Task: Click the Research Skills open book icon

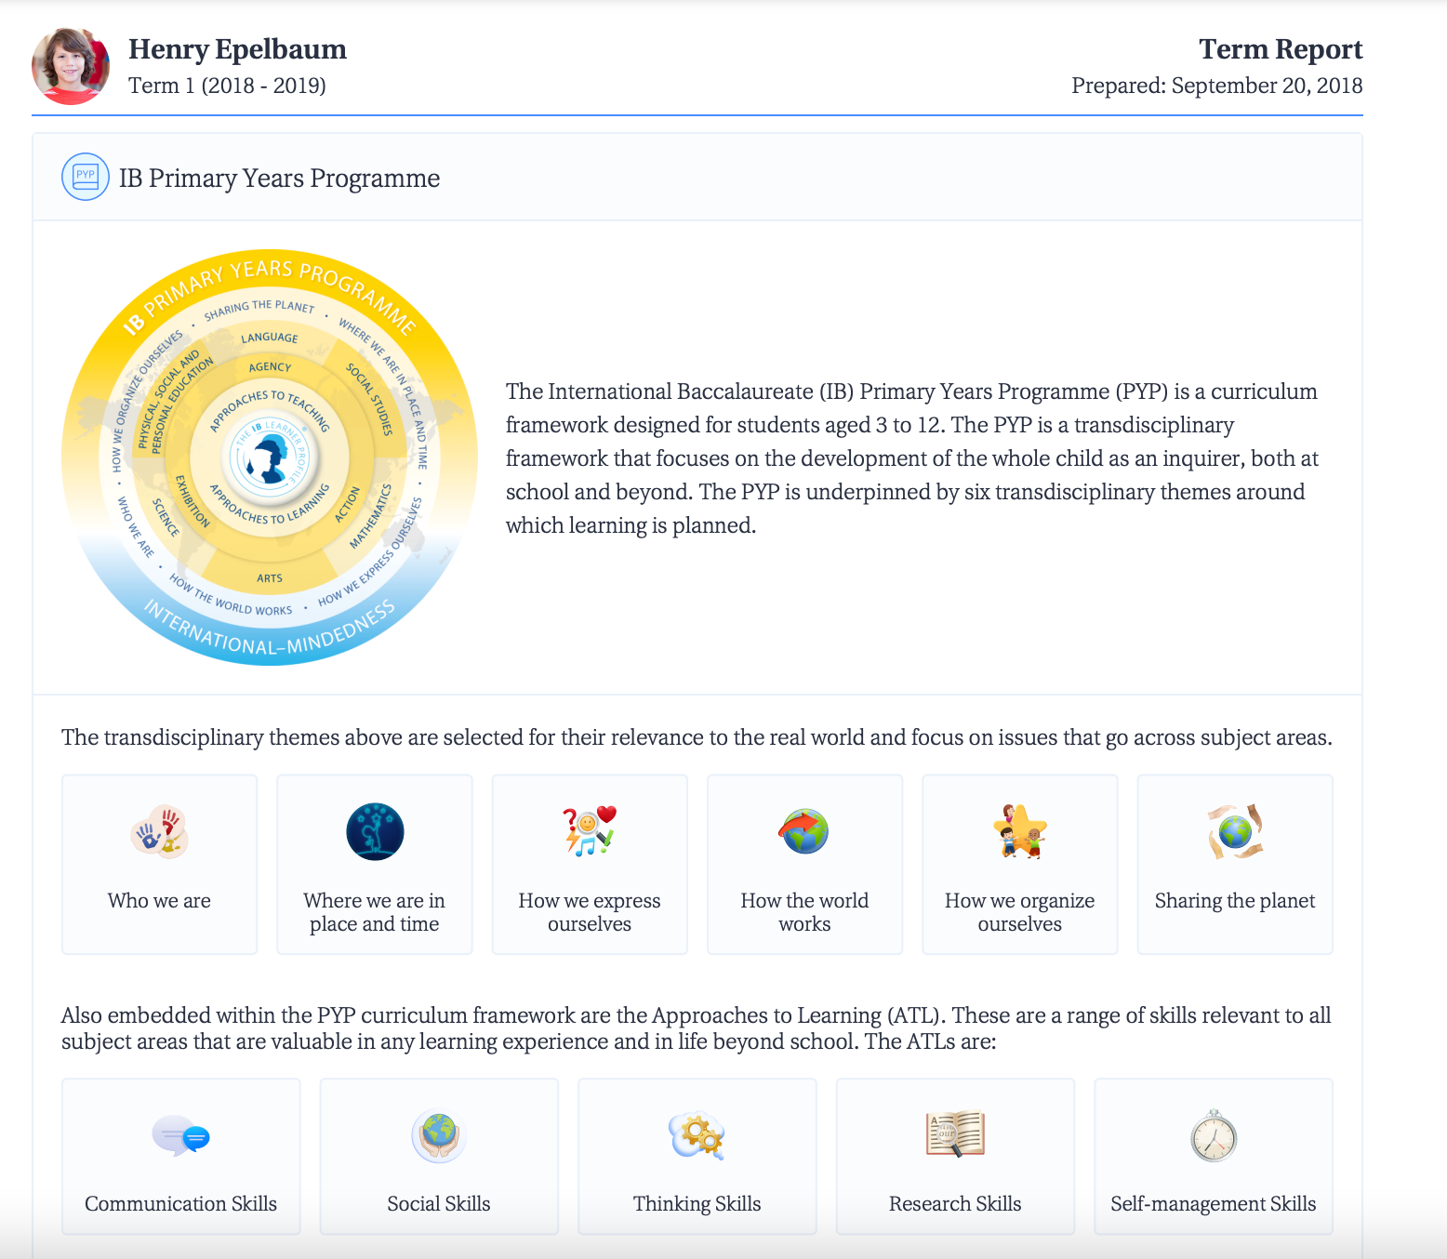Action: 955,1135
